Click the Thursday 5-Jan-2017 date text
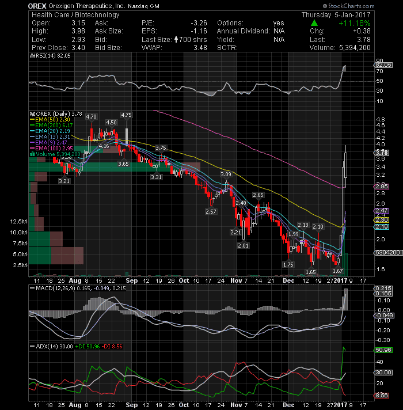The image size is (403, 410). click(336, 15)
